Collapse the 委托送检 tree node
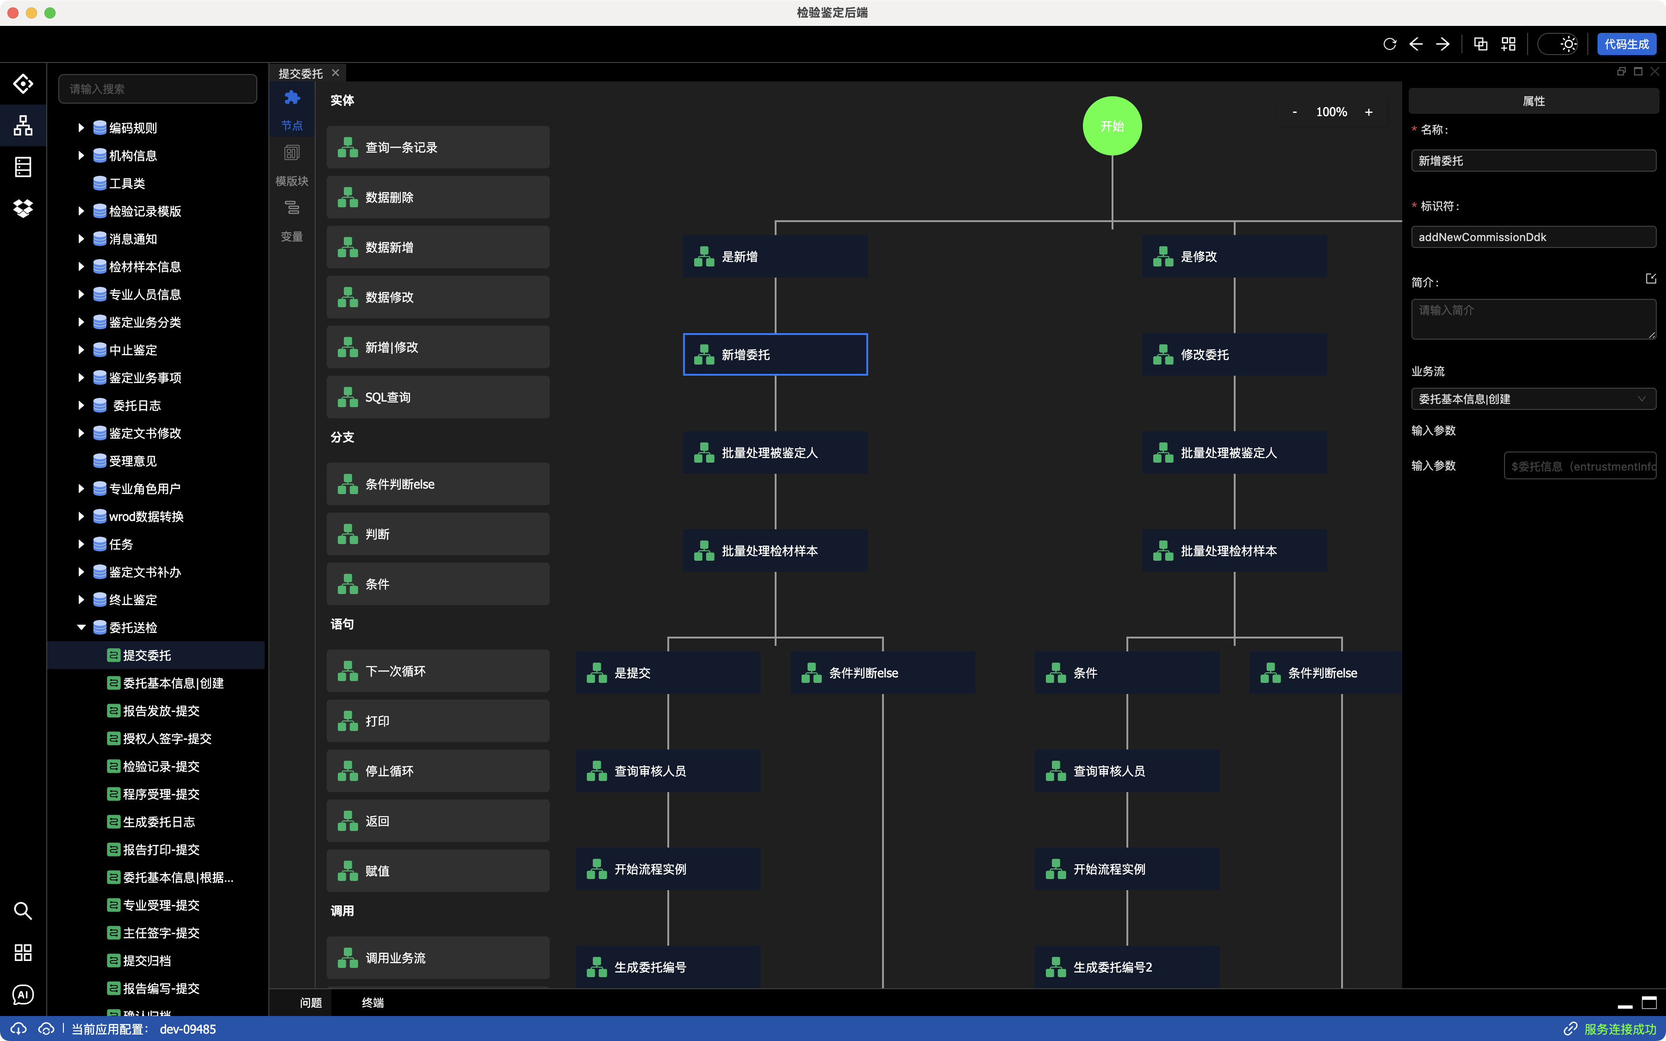This screenshot has height=1041, width=1666. [x=81, y=627]
